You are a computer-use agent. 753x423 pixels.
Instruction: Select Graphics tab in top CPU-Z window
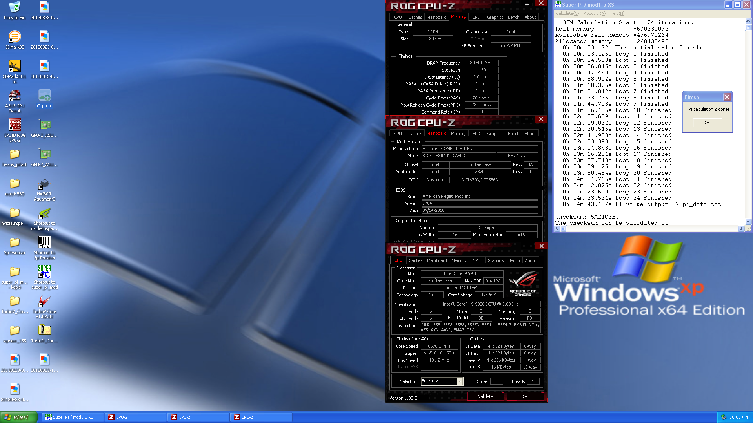click(x=495, y=17)
